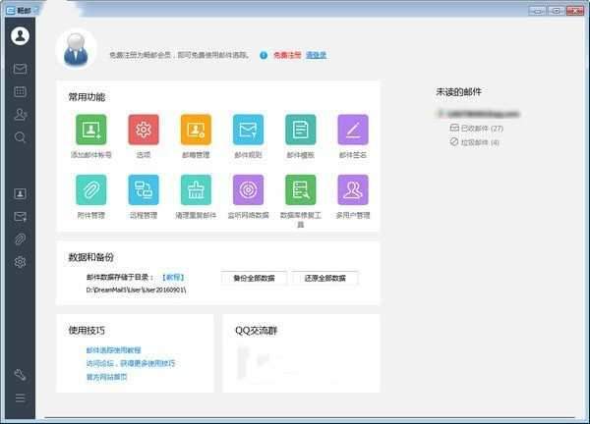Open 监听网络数据 network monitor tile
Image resolution: width=590 pixels, height=424 pixels.
coord(248,189)
